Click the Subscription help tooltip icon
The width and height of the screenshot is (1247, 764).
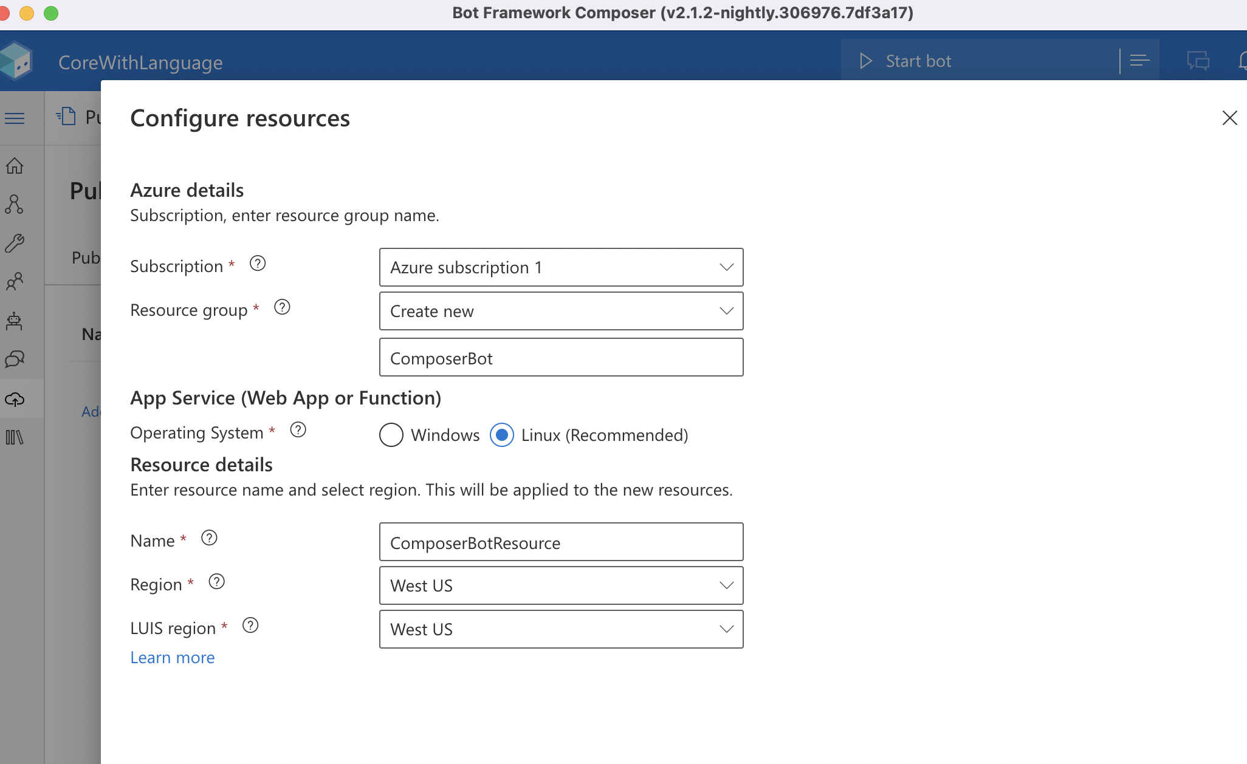tap(258, 264)
